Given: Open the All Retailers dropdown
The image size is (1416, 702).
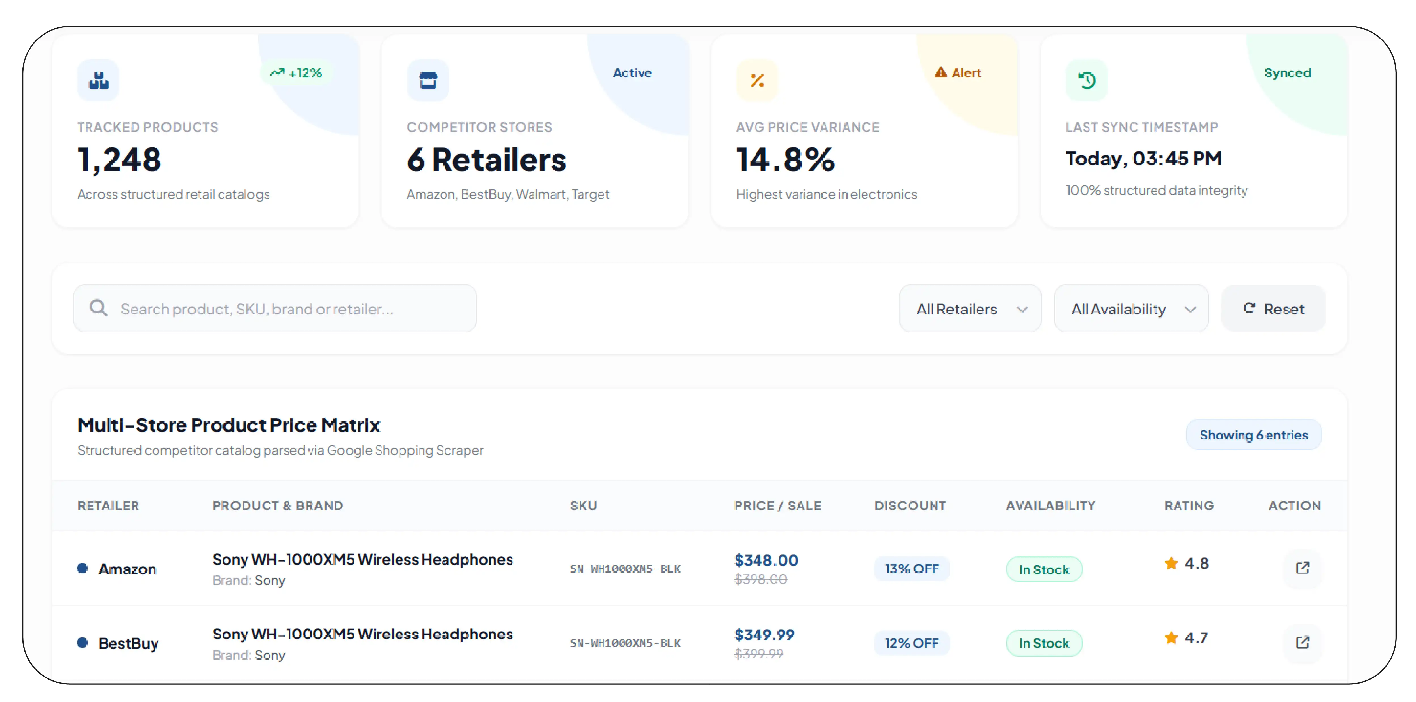Looking at the screenshot, I should (970, 308).
